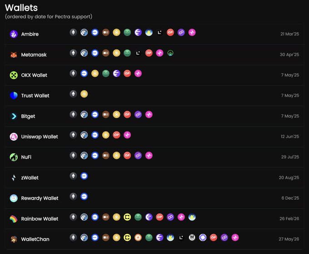Viewport: 309px width, 254px height.
Task: Click the date 12 Jun'25
Action: click(x=290, y=137)
